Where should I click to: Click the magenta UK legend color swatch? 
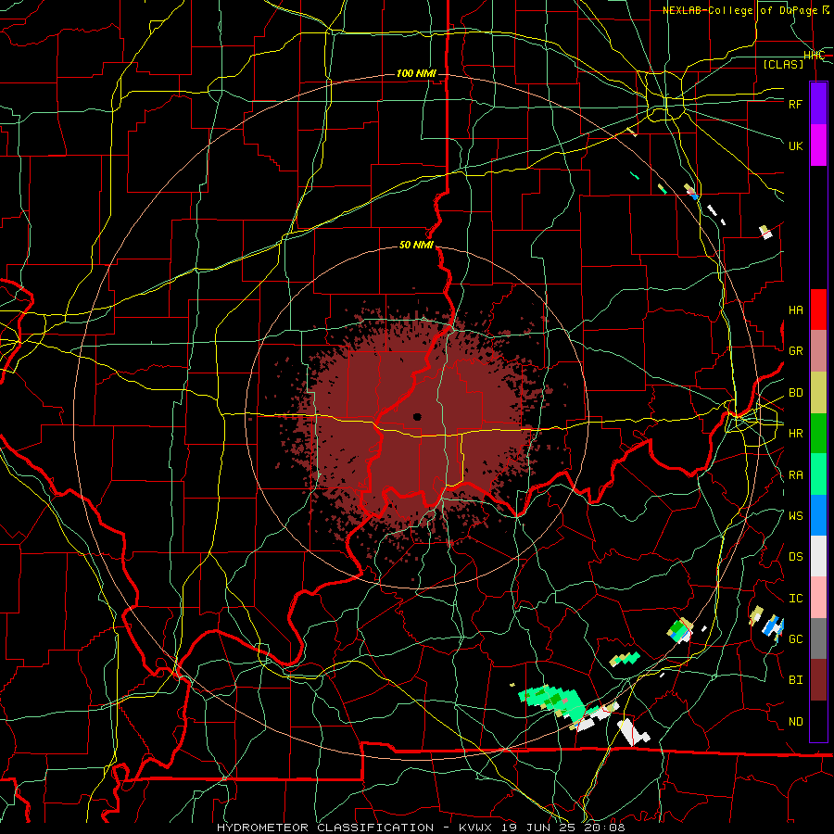point(818,145)
